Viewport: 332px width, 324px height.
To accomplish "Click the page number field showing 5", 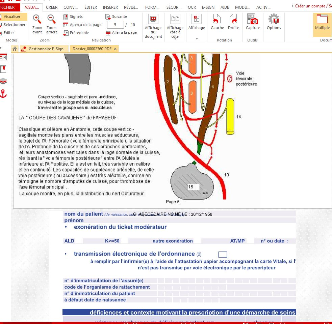I will click(115, 25).
